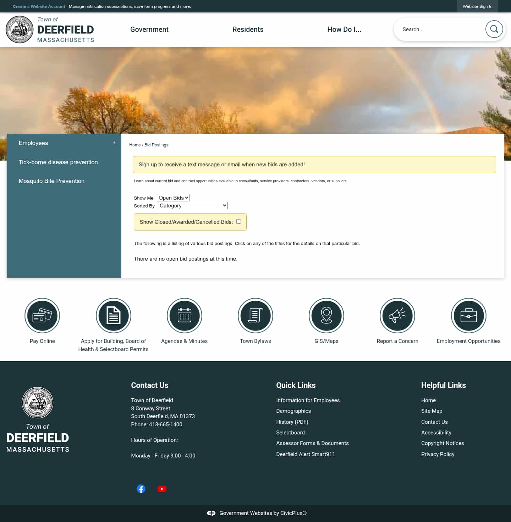Select Employees in the sidebar
511x522 pixels.
click(x=33, y=143)
